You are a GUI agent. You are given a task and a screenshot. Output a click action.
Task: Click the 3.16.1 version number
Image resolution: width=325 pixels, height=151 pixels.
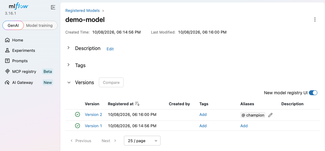tap(11, 13)
